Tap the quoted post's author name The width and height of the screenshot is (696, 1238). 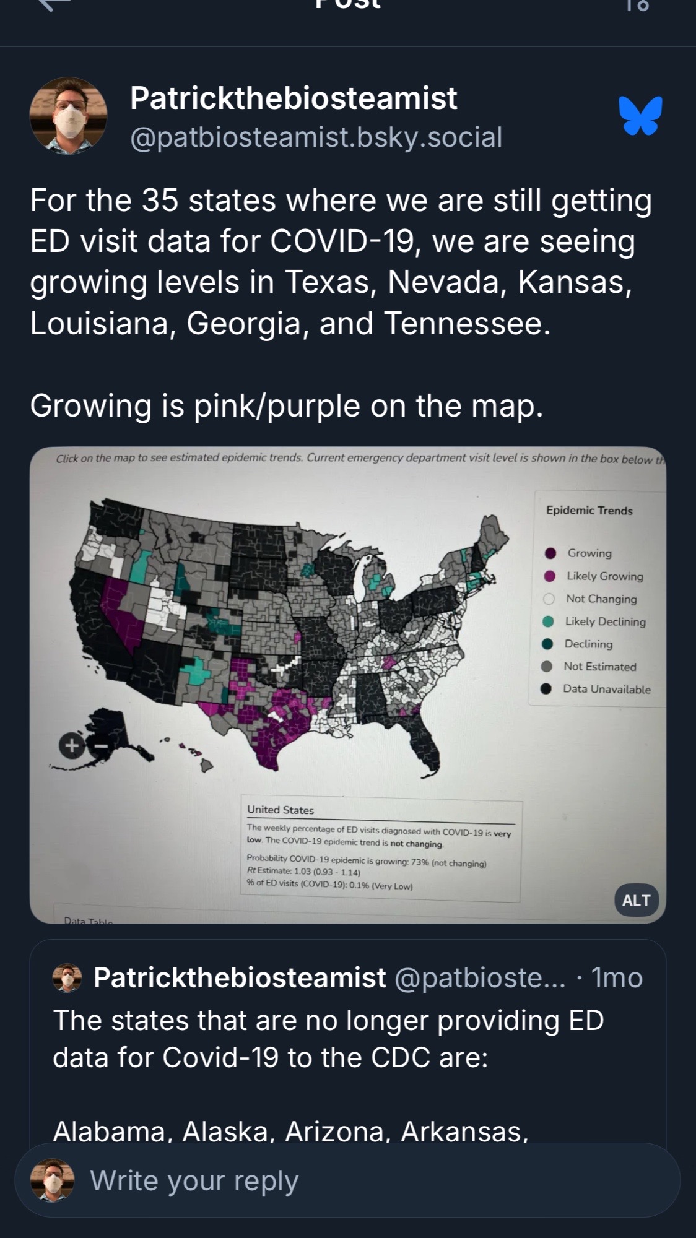240,978
